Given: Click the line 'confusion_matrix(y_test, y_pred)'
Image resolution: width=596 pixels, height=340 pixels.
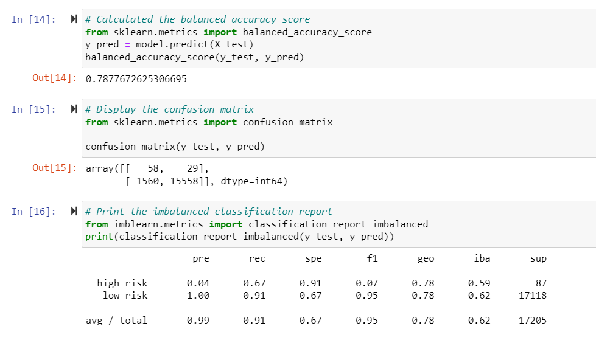Looking at the screenshot, I should [175, 147].
